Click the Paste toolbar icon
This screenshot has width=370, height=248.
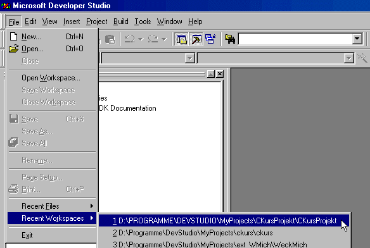110,39
